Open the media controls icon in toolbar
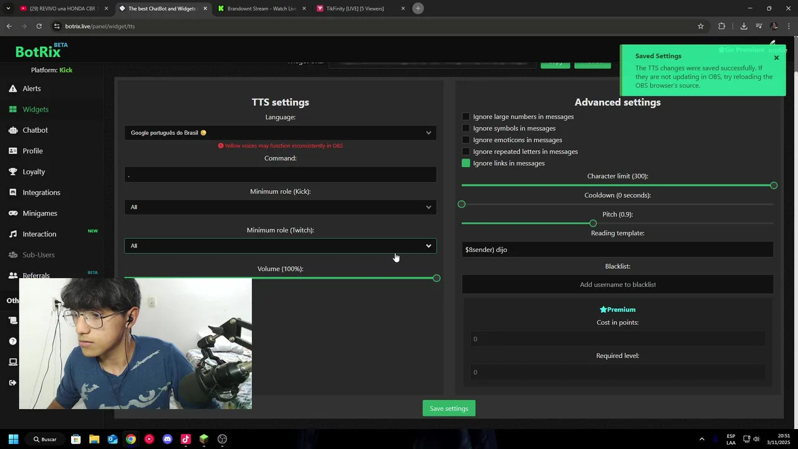The width and height of the screenshot is (798, 449). point(759,26)
